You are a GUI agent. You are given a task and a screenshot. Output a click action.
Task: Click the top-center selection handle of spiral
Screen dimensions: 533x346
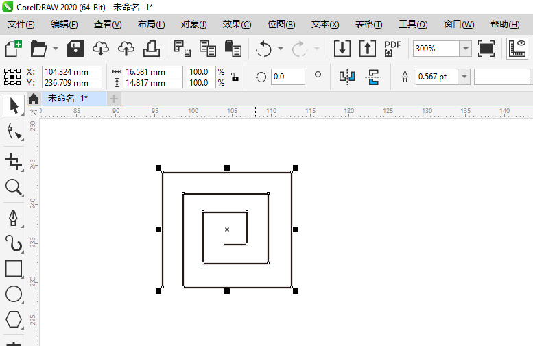tap(227, 168)
